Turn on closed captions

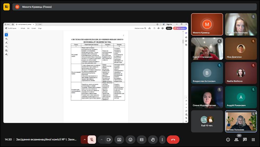pos(142,140)
